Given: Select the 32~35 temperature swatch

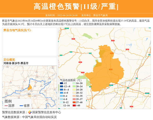Looking at the screenshot, I should [x=74, y=96].
